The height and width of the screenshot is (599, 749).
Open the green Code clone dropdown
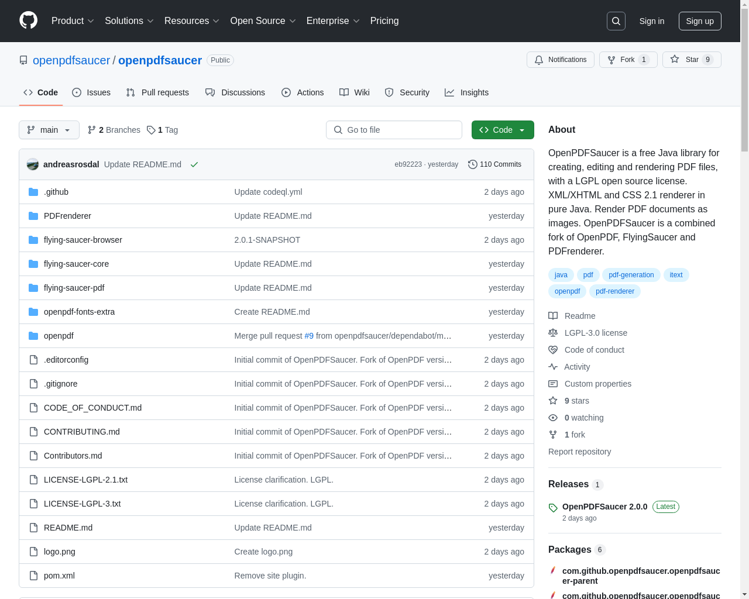coord(503,130)
